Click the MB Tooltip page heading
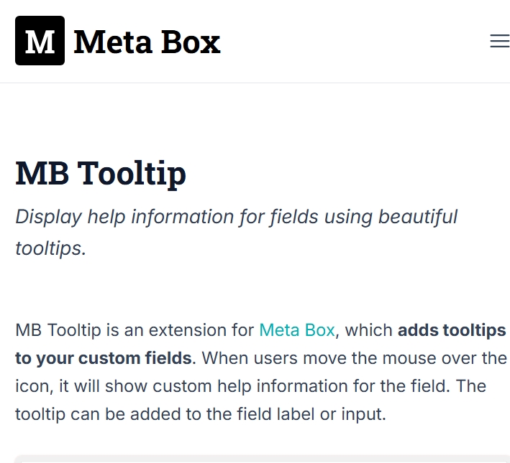The width and height of the screenshot is (510, 463). pyautogui.click(x=101, y=174)
